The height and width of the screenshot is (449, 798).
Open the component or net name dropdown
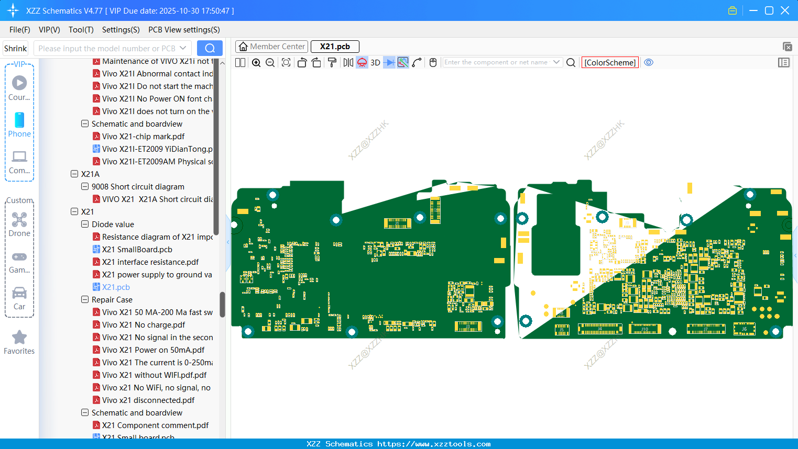click(x=556, y=62)
